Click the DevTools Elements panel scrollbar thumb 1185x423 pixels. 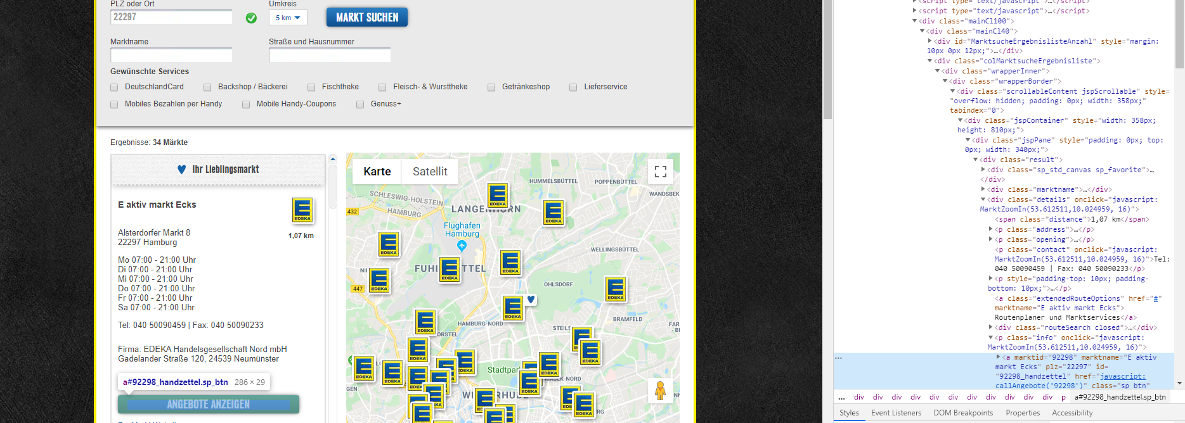tap(1179, 34)
